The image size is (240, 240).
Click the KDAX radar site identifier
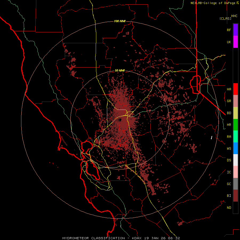point(137,238)
